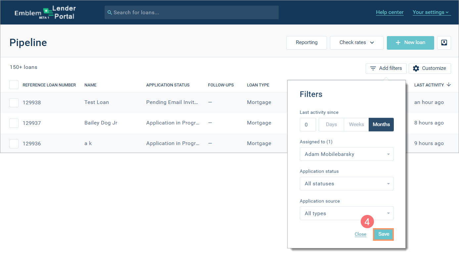
Task: Click 'an hour ago' activity cell
Action: point(429,102)
